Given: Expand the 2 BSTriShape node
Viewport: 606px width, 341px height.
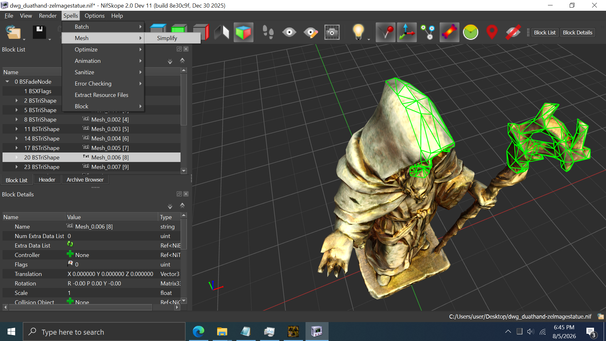Looking at the screenshot, I should (17, 100).
